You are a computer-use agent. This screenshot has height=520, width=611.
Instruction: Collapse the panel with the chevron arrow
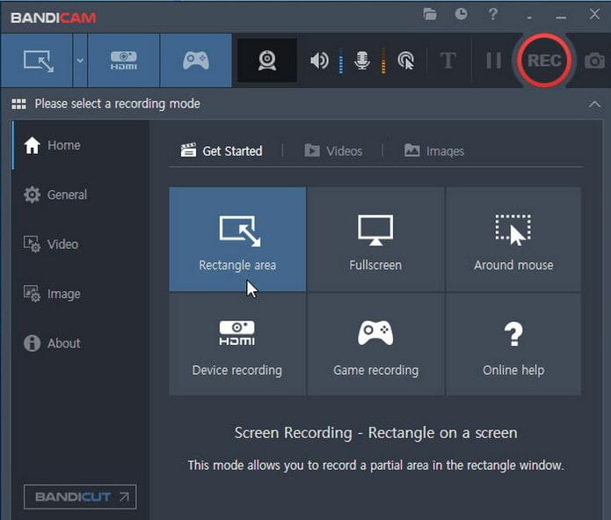pyautogui.click(x=594, y=104)
